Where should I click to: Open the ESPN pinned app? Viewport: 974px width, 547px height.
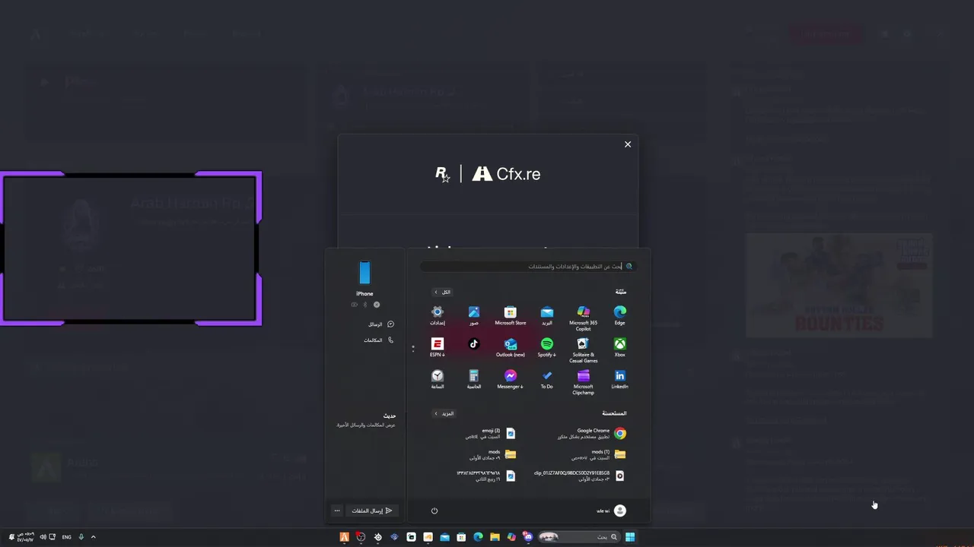[x=437, y=347]
